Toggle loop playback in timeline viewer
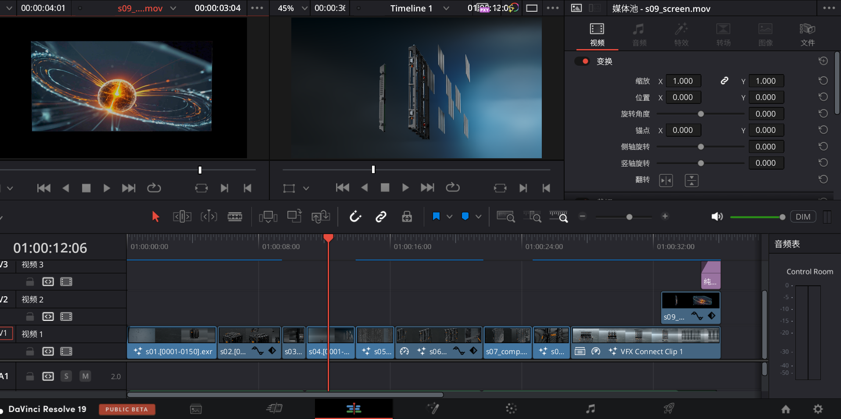841x419 pixels. point(453,188)
